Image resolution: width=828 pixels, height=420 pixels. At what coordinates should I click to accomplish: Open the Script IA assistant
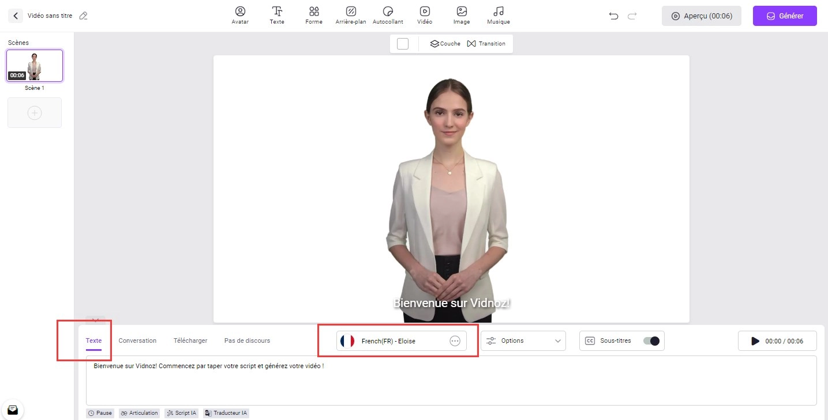181,413
